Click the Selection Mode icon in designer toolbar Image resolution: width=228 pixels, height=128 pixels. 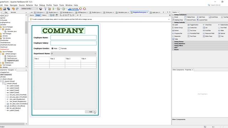51,15
